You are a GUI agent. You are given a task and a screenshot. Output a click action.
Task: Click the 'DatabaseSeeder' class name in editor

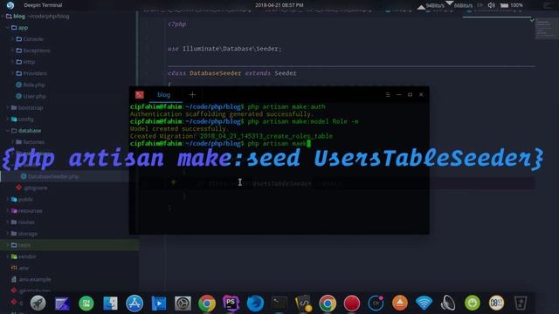click(216, 73)
